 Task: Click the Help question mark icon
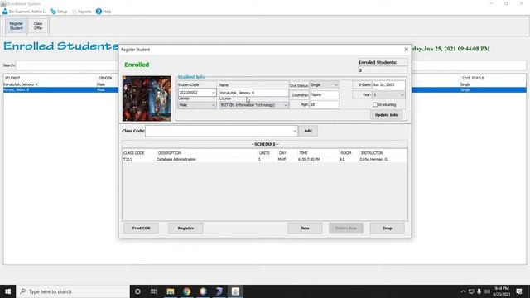99,12
